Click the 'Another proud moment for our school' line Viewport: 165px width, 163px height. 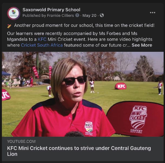click(84, 25)
